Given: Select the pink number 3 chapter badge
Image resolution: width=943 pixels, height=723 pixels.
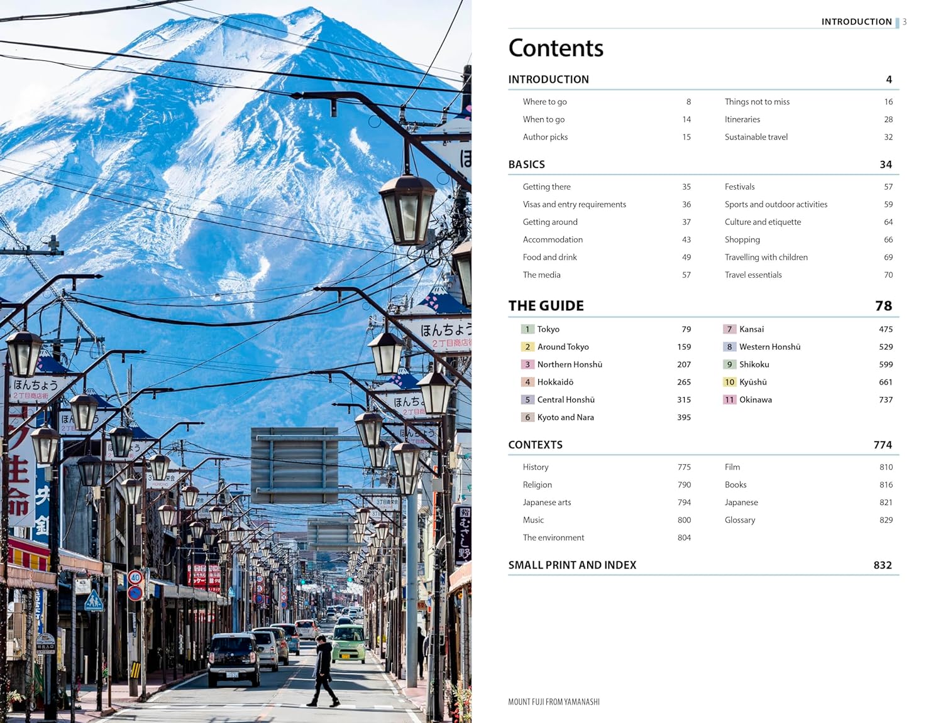Looking at the screenshot, I should point(527,364).
